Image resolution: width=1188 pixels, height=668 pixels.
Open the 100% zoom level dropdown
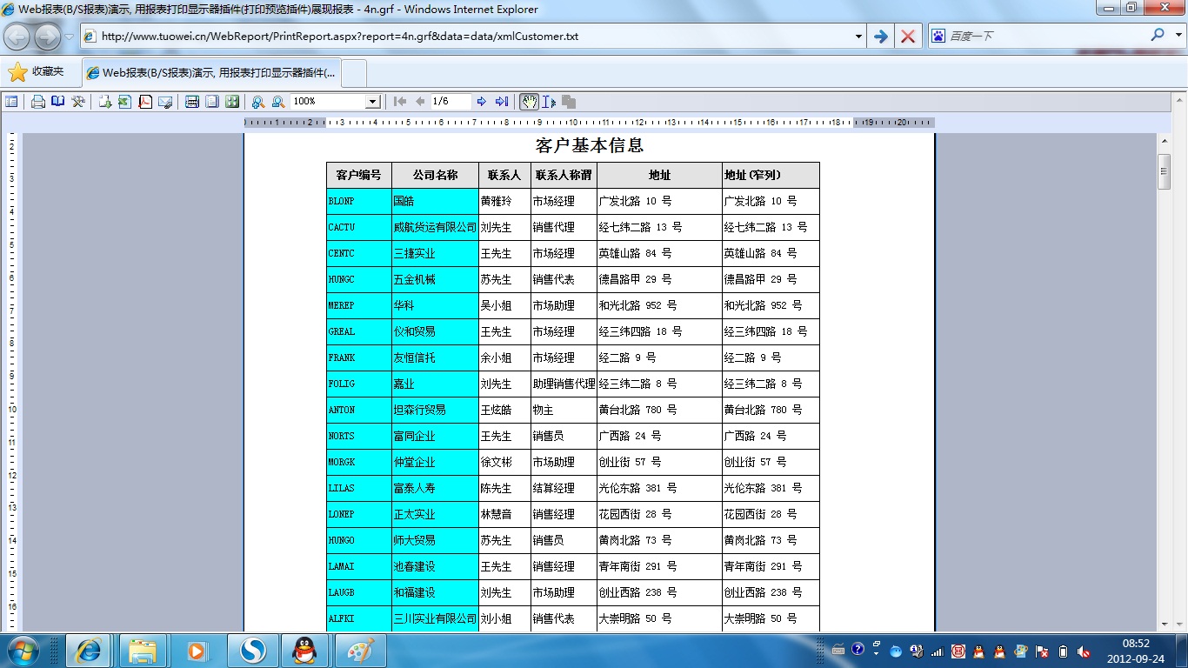[x=372, y=102]
